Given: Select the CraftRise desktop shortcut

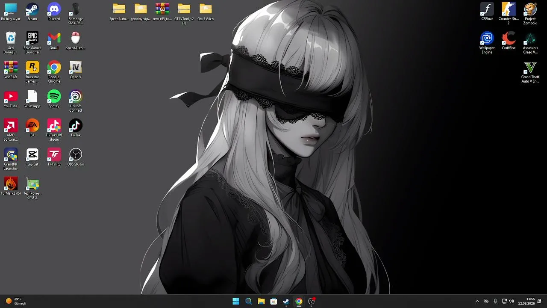Looking at the screenshot, I should click(x=509, y=41).
